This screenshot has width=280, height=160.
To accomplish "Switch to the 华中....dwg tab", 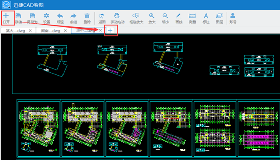I will (x=85, y=31).
